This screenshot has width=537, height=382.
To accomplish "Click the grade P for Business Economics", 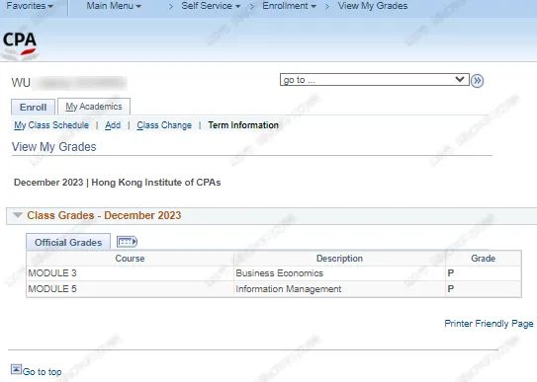I will [451, 273].
